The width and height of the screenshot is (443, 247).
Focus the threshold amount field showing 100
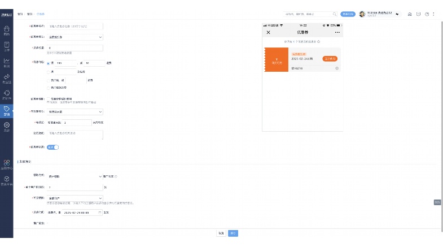click(65, 63)
